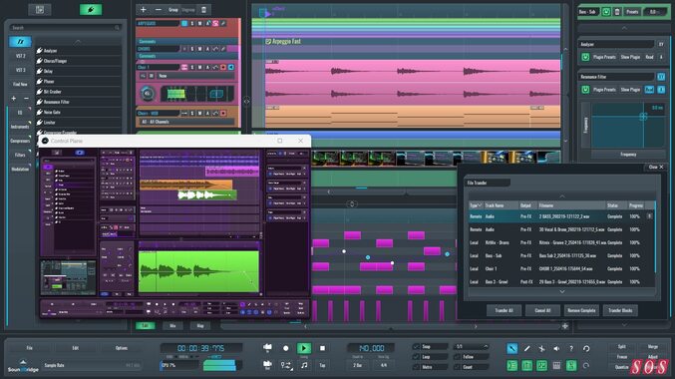This screenshot has height=379, width=675.
Task: Select the blue pointer tool
Action: 511,348
